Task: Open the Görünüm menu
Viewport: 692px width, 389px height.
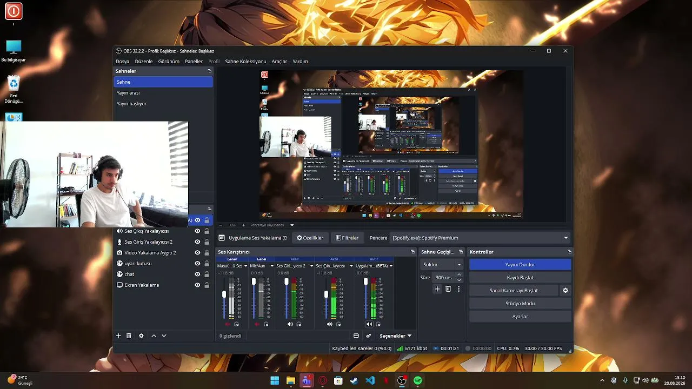Action: (169, 61)
